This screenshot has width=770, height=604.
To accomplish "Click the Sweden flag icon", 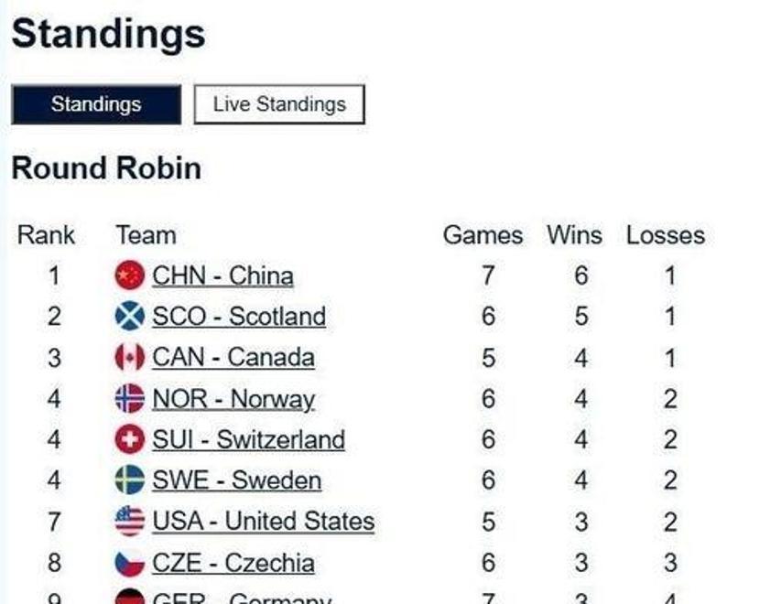I will tap(130, 480).
